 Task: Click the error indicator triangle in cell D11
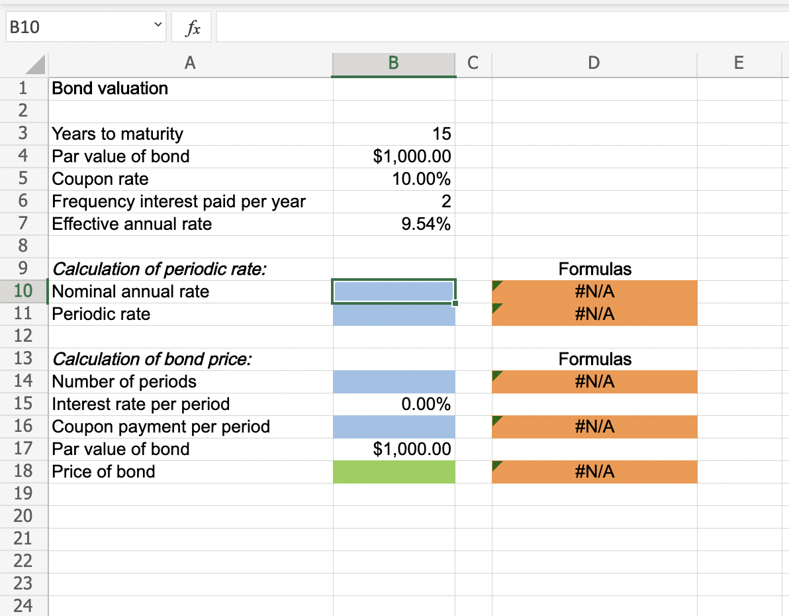[x=496, y=307]
